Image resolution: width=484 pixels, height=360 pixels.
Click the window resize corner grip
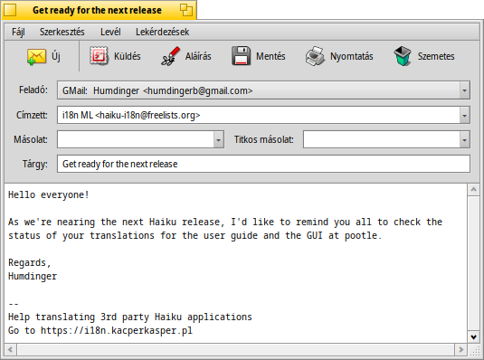tap(474, 350)
